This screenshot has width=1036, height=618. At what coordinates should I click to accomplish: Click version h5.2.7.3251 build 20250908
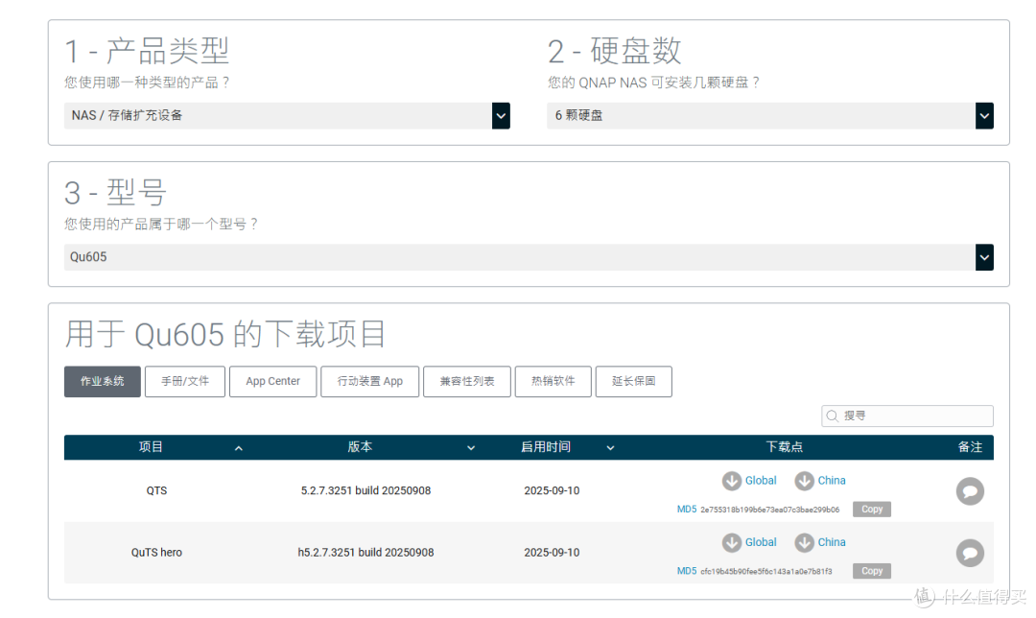(366, 553)
